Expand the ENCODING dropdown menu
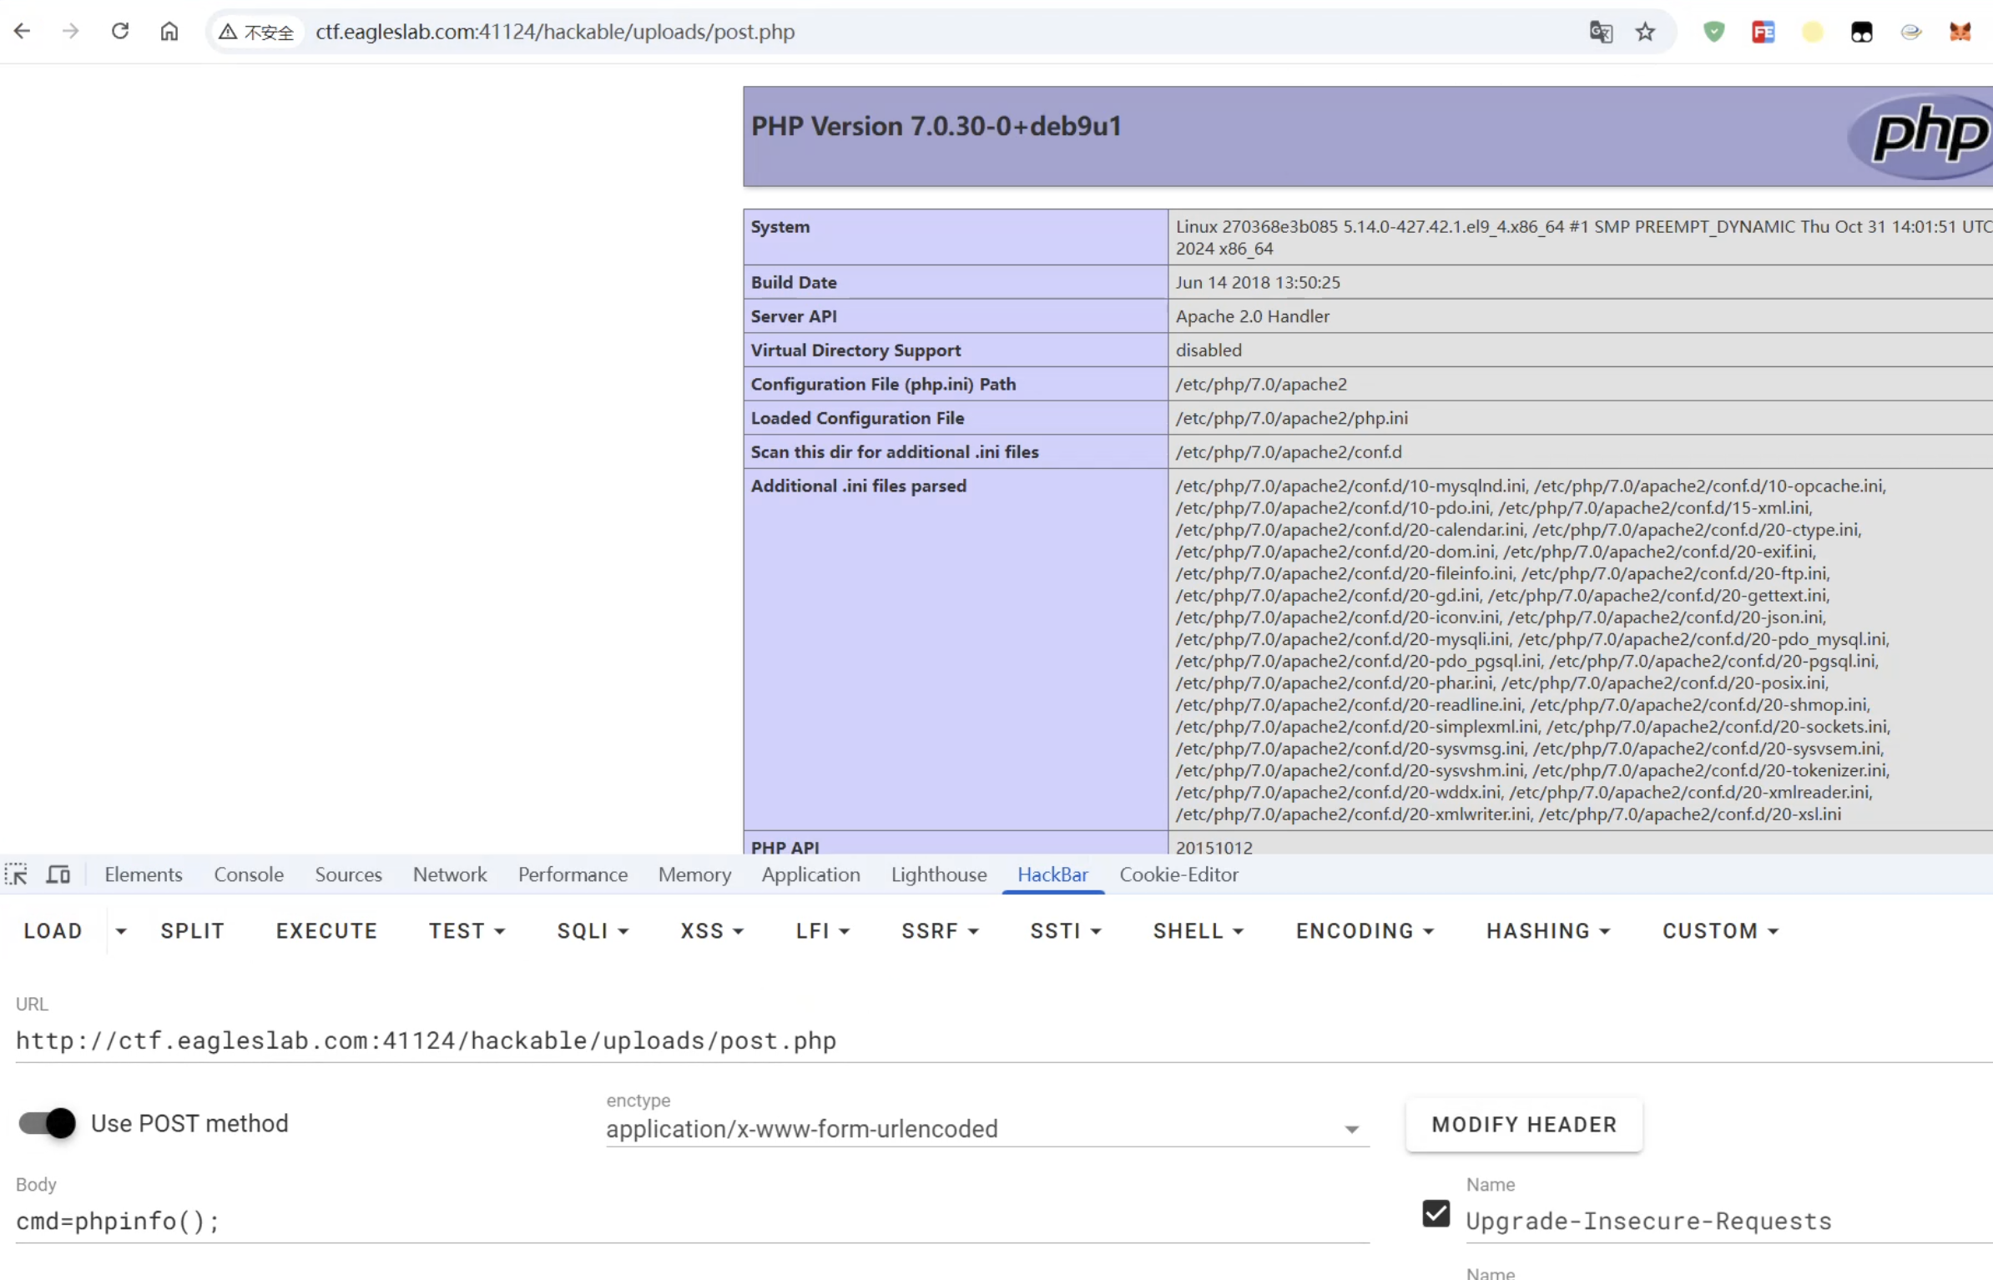 pos(1365,931)
